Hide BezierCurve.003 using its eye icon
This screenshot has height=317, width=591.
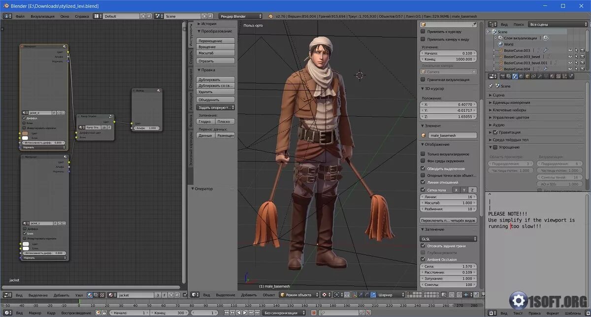(570, 50)
